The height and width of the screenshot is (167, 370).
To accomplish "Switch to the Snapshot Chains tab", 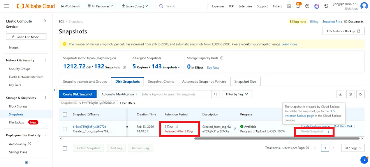I will tap(160, 82).
